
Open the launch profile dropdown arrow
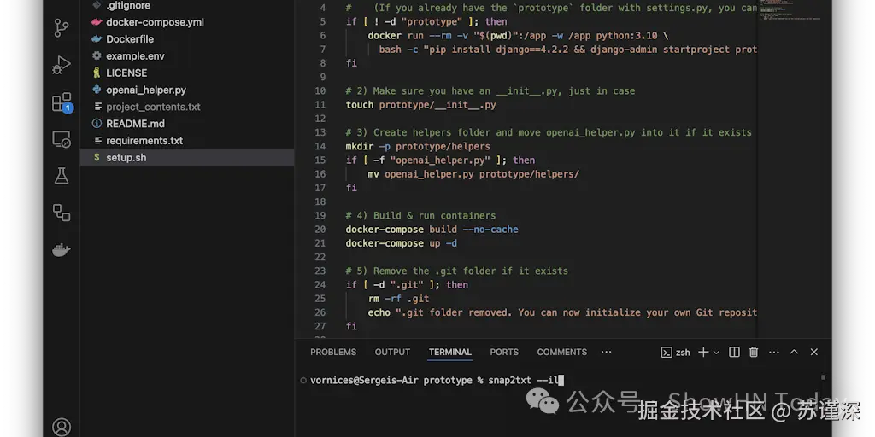click(717, 353)
